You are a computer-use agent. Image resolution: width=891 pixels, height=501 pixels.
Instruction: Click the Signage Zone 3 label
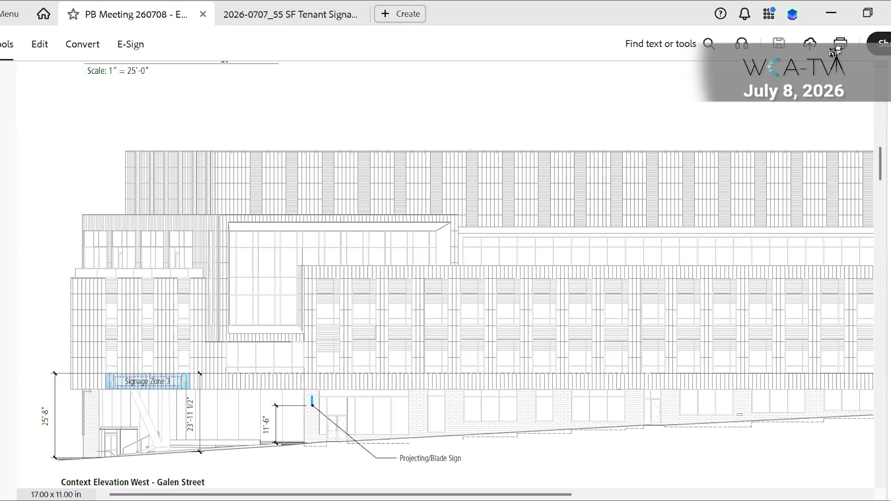[x=148, y=381]
